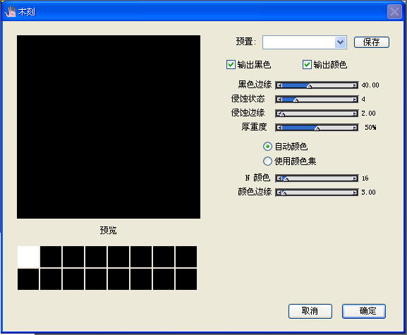
Task: Click left arrow of 黑色边缘 slider
Action: pos(279,85)
